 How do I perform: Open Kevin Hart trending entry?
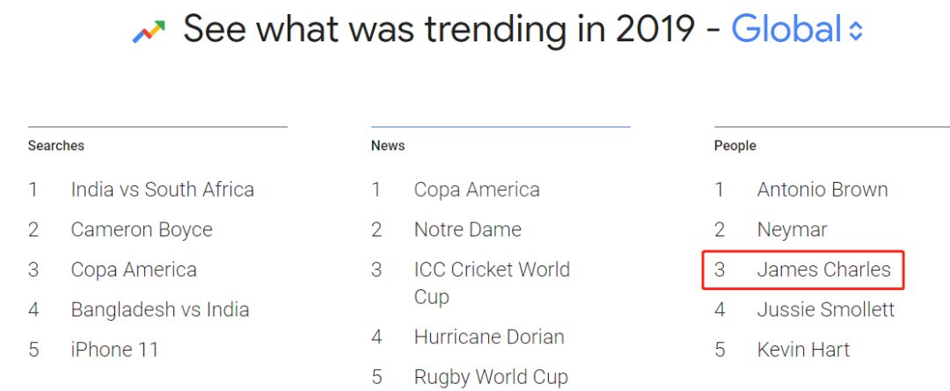coord(803,350)
